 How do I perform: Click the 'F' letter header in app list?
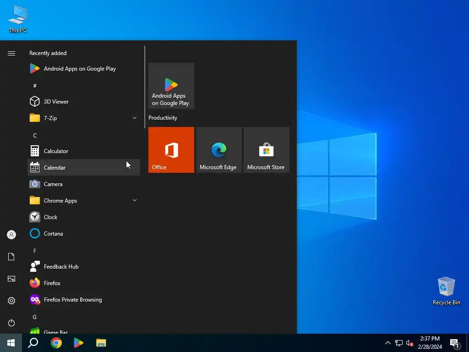35,251
